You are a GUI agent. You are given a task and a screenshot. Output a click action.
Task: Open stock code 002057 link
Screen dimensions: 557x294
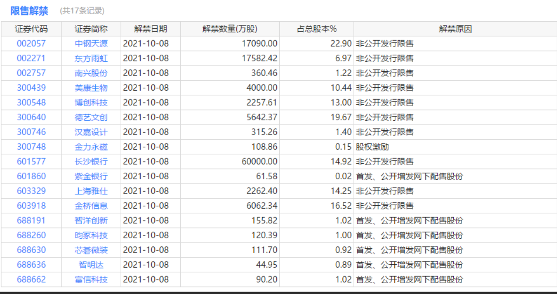[x=31, y=44]
